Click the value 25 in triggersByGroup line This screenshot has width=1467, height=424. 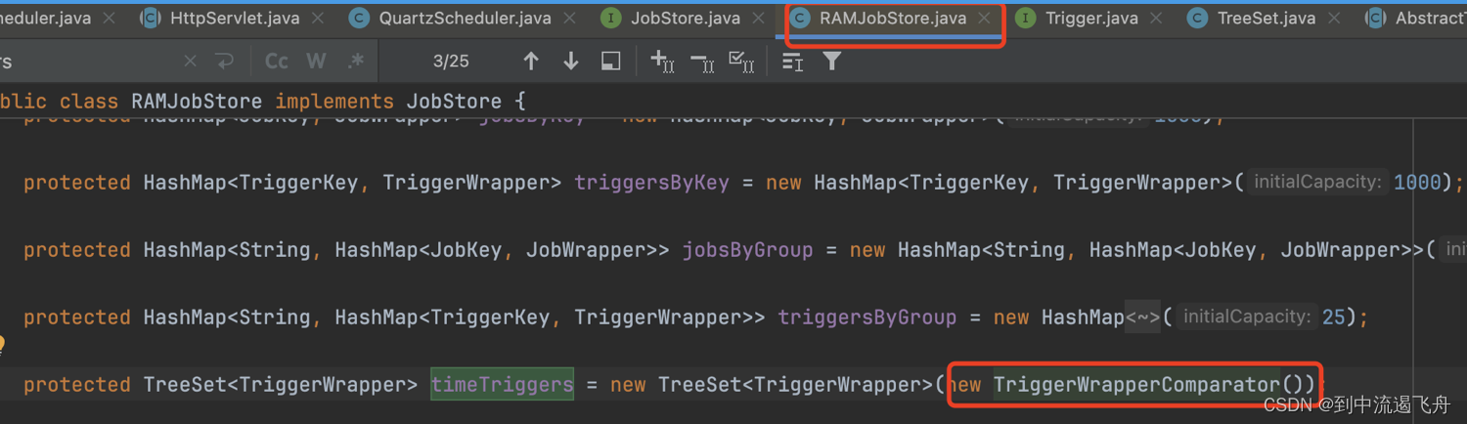(1334, 318)
